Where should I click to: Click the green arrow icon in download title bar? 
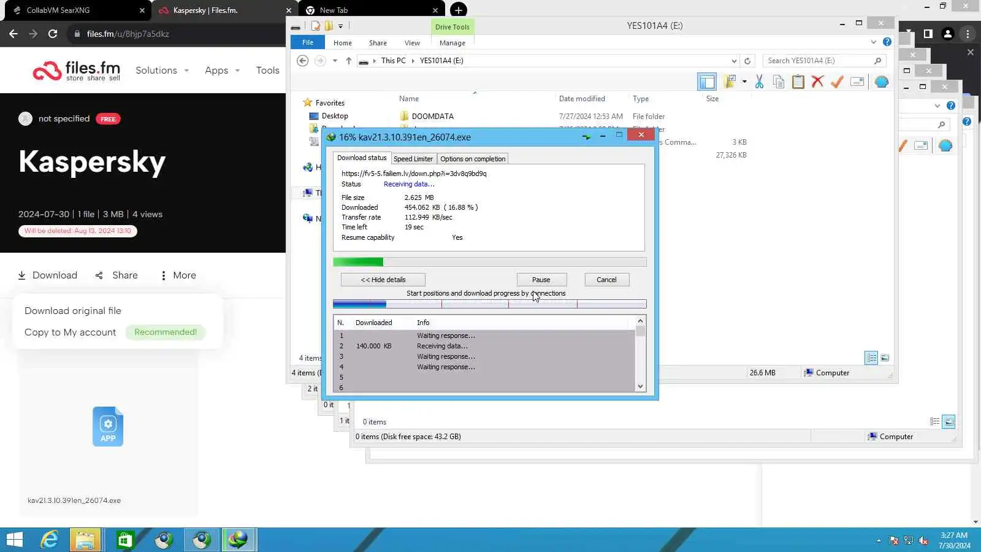click(586, 137)
